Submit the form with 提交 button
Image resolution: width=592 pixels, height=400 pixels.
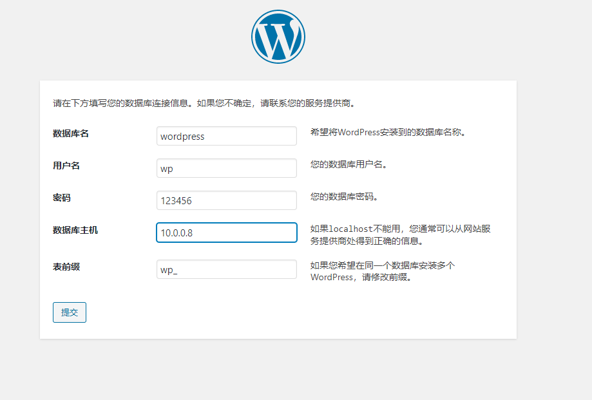tap(70, 312)
